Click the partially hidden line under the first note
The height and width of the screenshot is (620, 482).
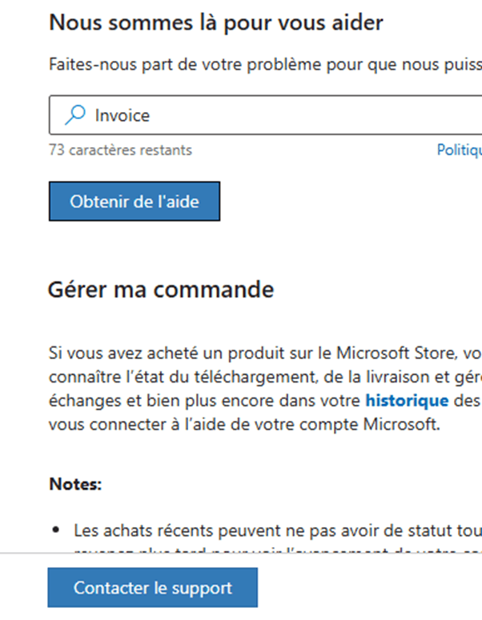click(x=278, y=550)
